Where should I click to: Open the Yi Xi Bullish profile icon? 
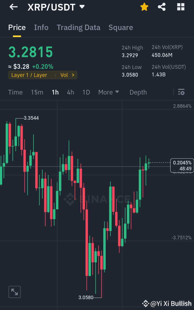(145, 304)
